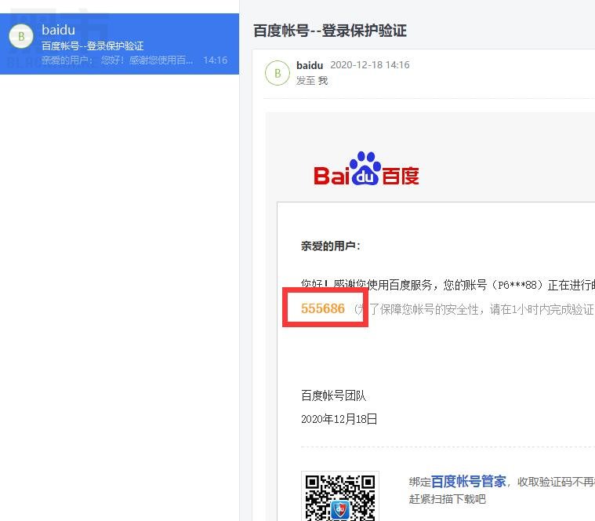Click the text 赶紧扫描下载吧

[x=448, y=499]
